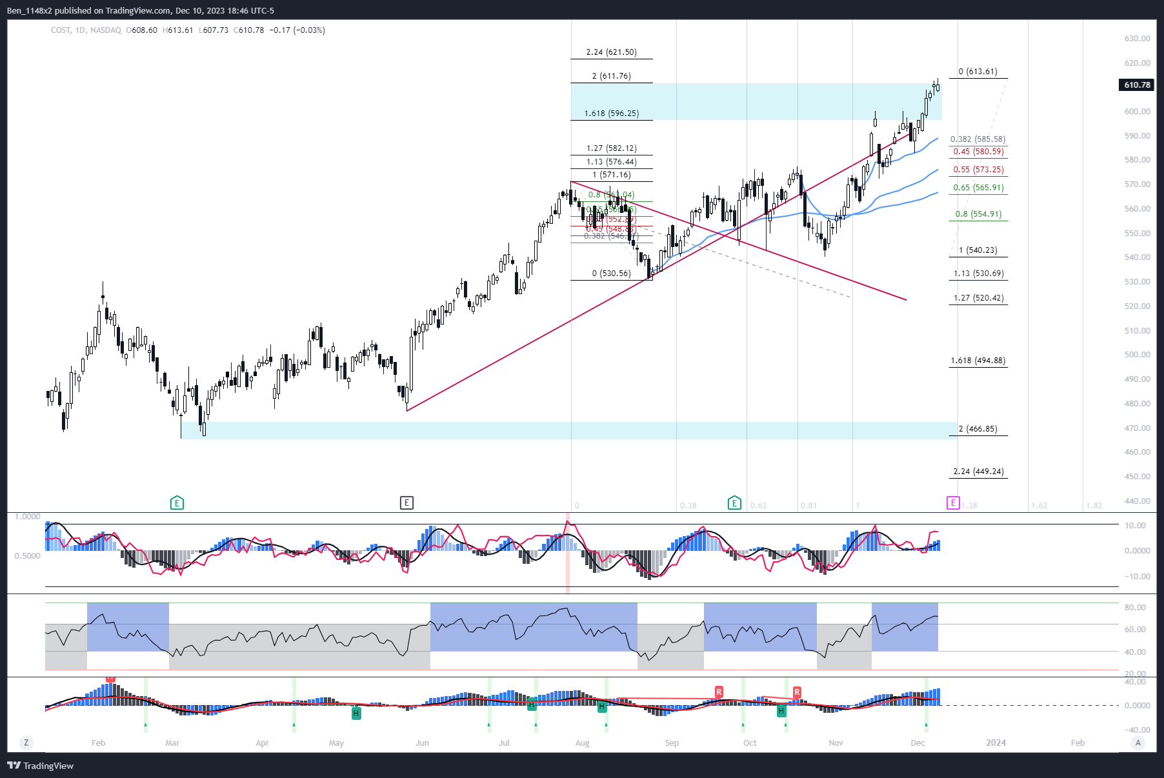Click the red R marker in late September
This screenshot has width=1164, height=778.
click(x=719, y=692)
